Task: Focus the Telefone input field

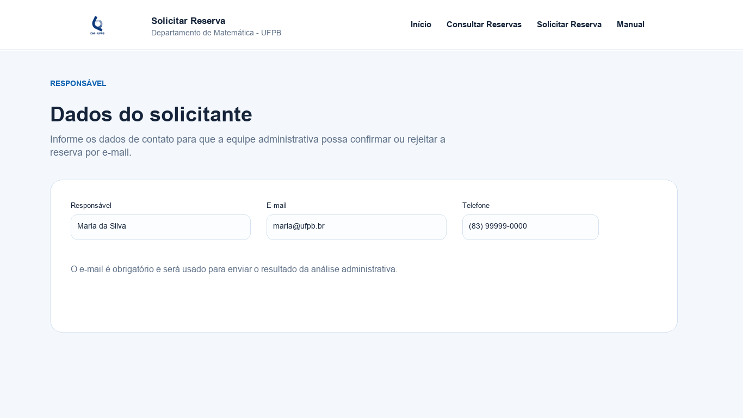Action: [530, 227]
